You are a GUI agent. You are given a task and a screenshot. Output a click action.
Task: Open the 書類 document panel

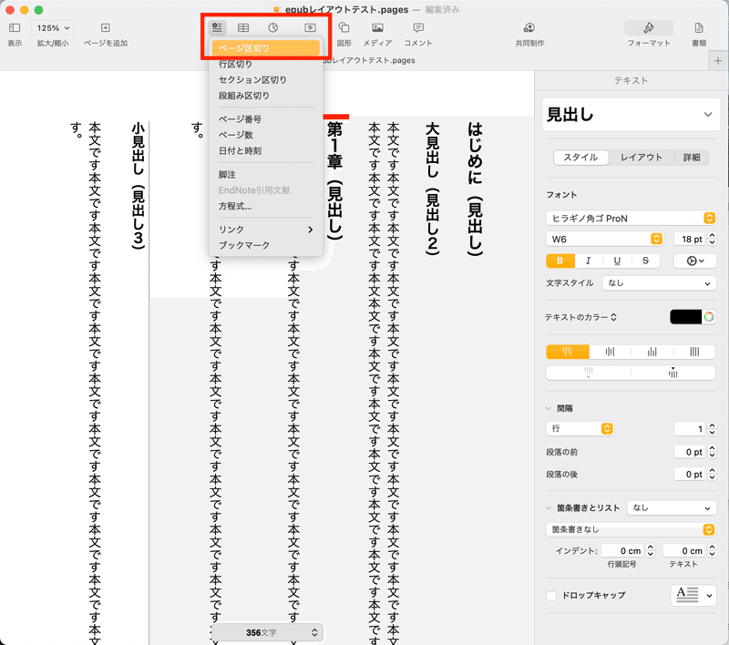pyautogui.click(x=699, y=28)
